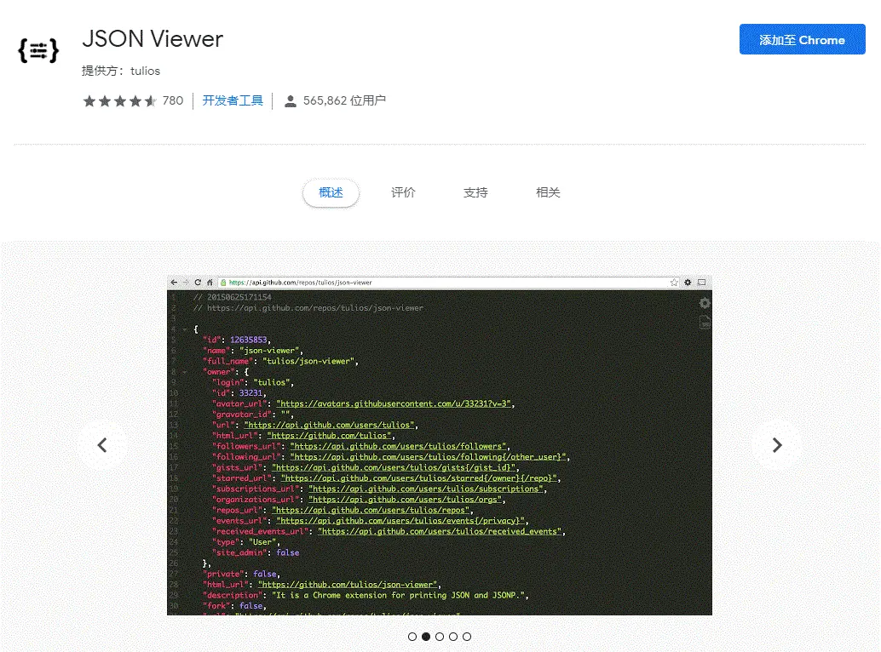
Task: Click the reload icon in screenshot browser
Action: coord(198,283)
